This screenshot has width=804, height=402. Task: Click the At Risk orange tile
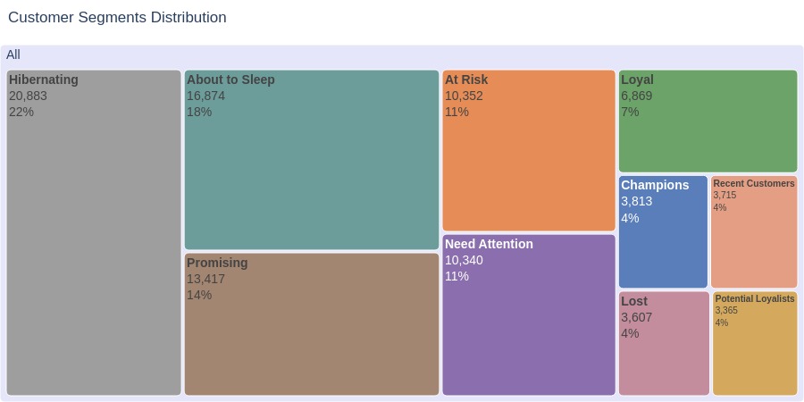pyautogui.click(x=529, y=150)
